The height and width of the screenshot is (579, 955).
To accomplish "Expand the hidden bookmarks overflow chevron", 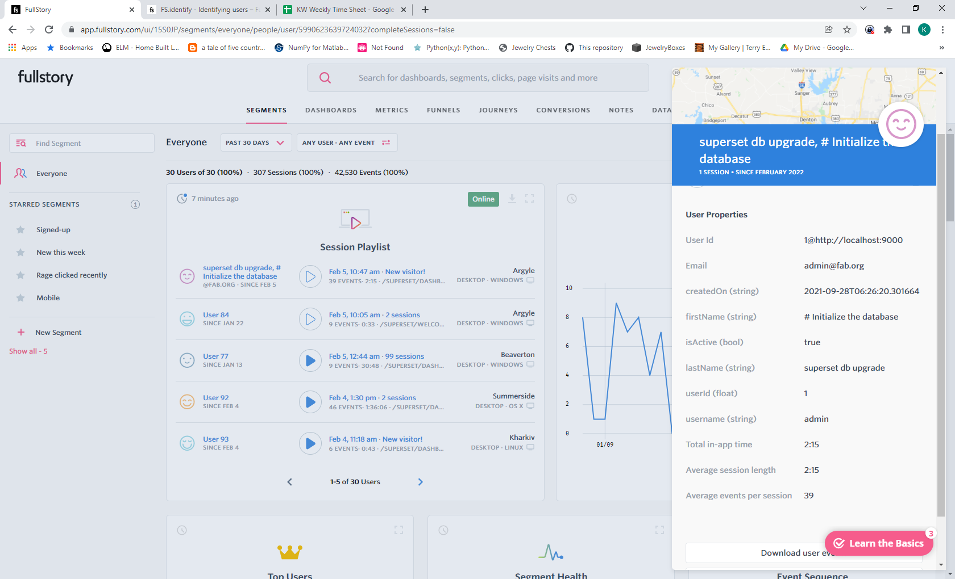I will point(941,48).
